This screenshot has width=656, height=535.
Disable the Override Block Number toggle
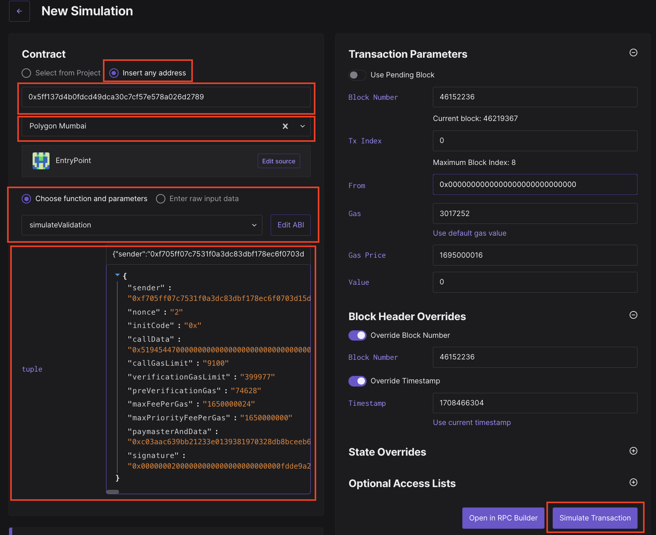357,335
